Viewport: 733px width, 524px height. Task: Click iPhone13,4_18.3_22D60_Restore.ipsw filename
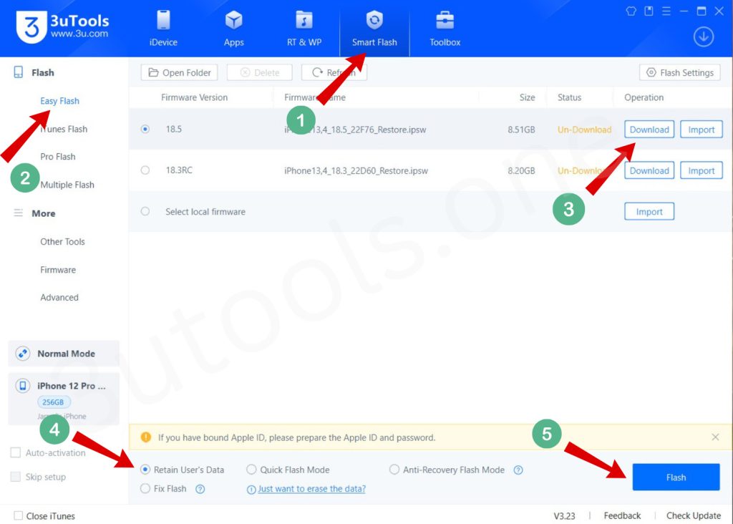point(356,170)
